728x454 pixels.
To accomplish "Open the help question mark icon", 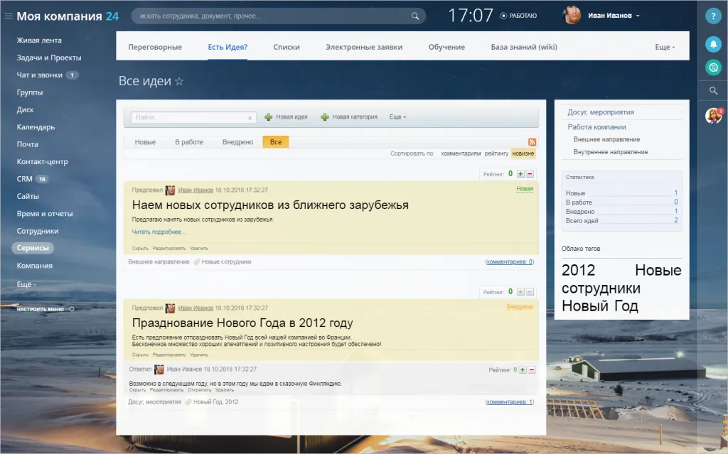I will [x=713, y=16].
